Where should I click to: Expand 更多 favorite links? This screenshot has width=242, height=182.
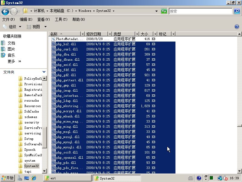pyautogui.click(x=14, y=61)
